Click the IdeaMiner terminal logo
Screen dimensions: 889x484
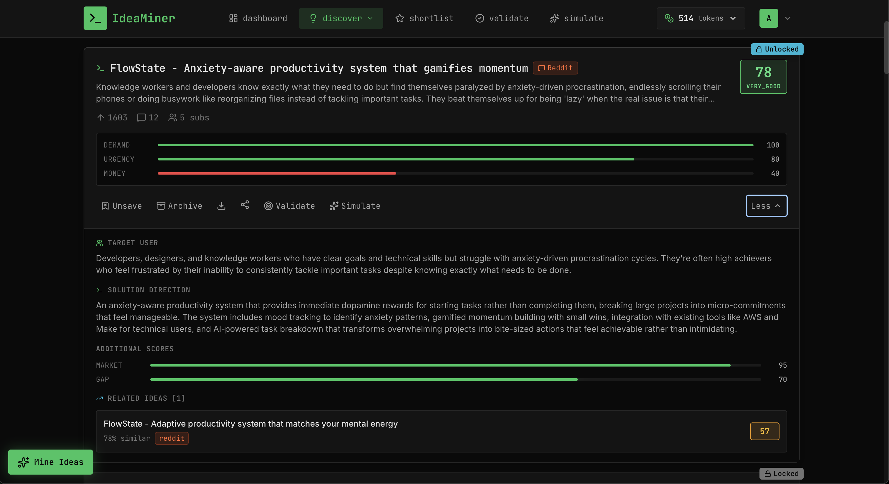(x=95, y=18)
